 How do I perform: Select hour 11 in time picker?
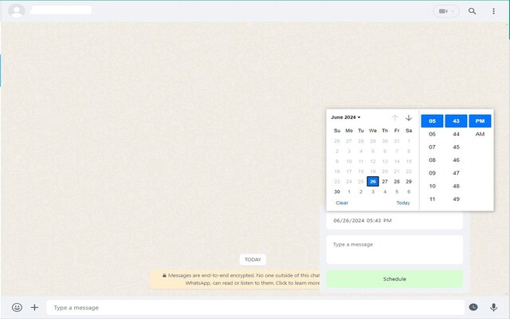tap(432, 199)
